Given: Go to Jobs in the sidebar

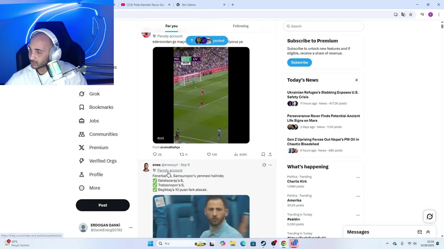Looking at the screenshot, I should [x=89, y=121].
